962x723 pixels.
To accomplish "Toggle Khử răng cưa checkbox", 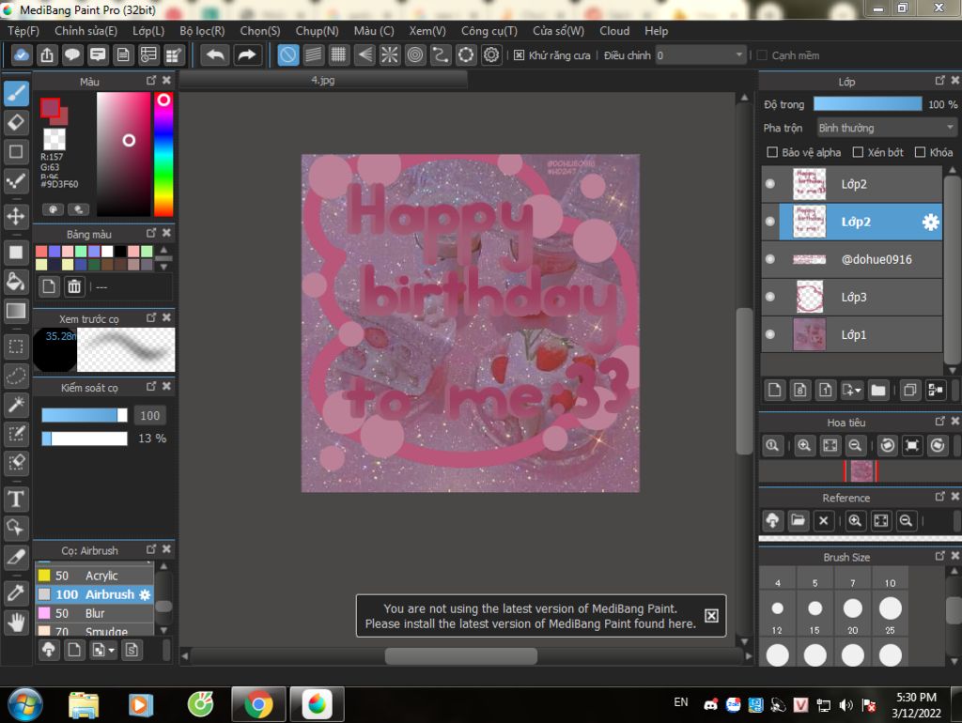I will click(519, 55).
